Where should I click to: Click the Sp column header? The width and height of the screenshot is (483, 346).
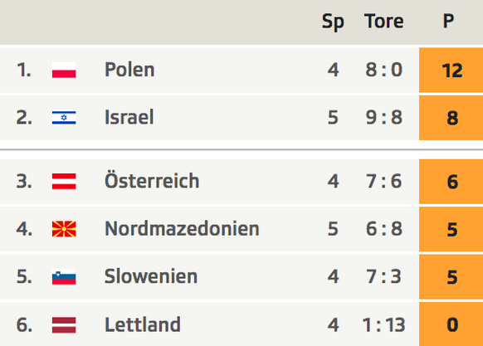click(333, 22)
